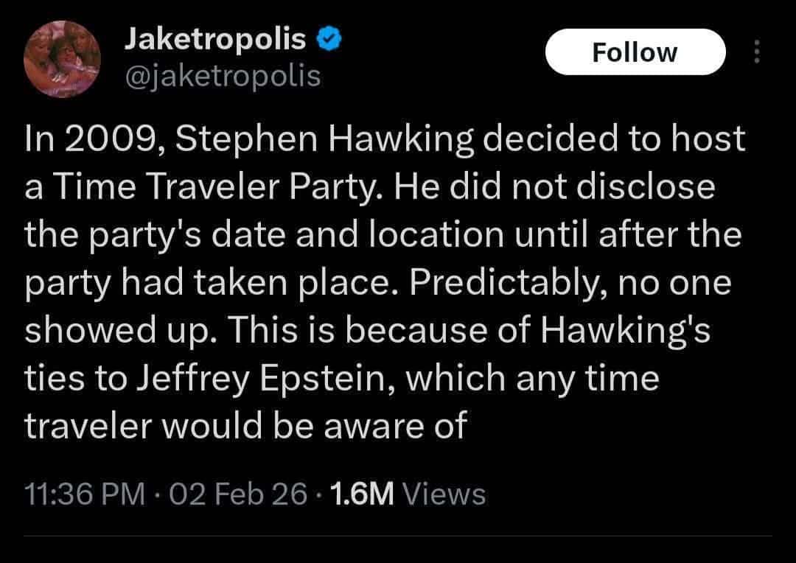Click the @jaketropolis handle

coord(223,75)
